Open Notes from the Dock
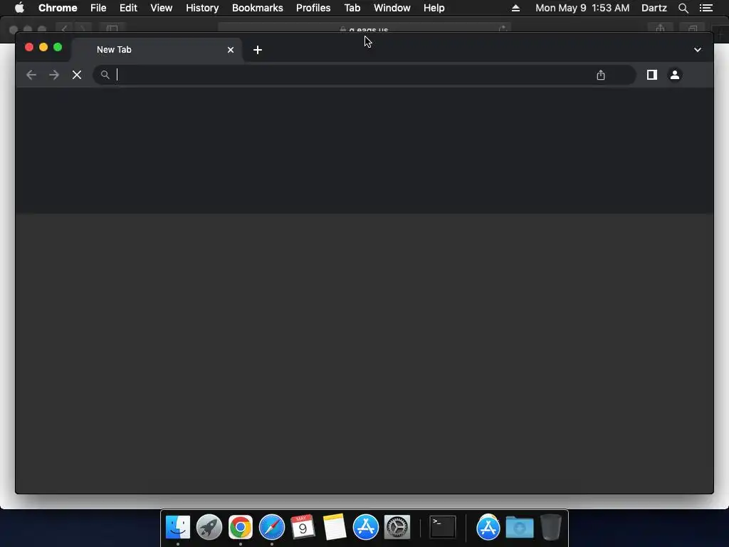The width and height of the screenshot is (729, 547). click(335, 527)
